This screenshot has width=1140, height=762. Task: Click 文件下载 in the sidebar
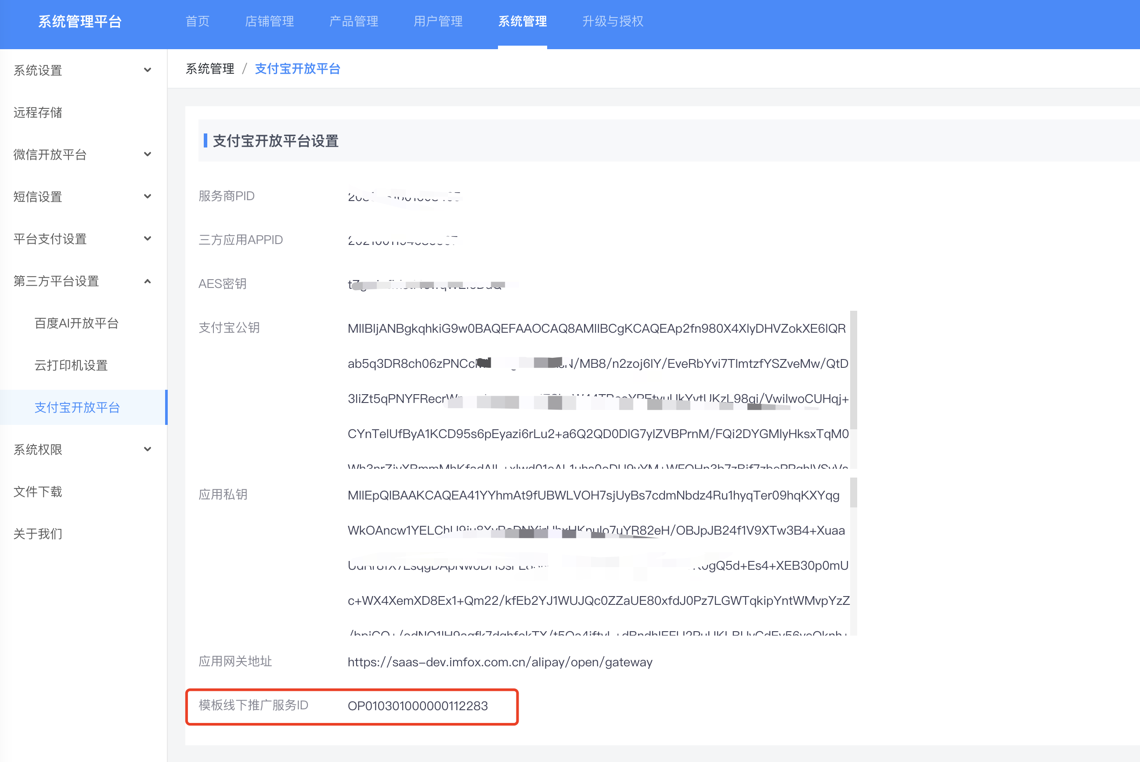coord(38,492)
